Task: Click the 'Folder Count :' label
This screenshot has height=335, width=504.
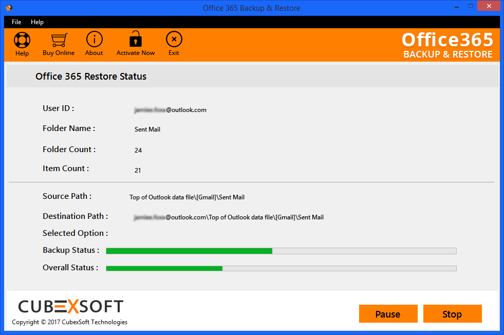Action: [x=69, y=150]
